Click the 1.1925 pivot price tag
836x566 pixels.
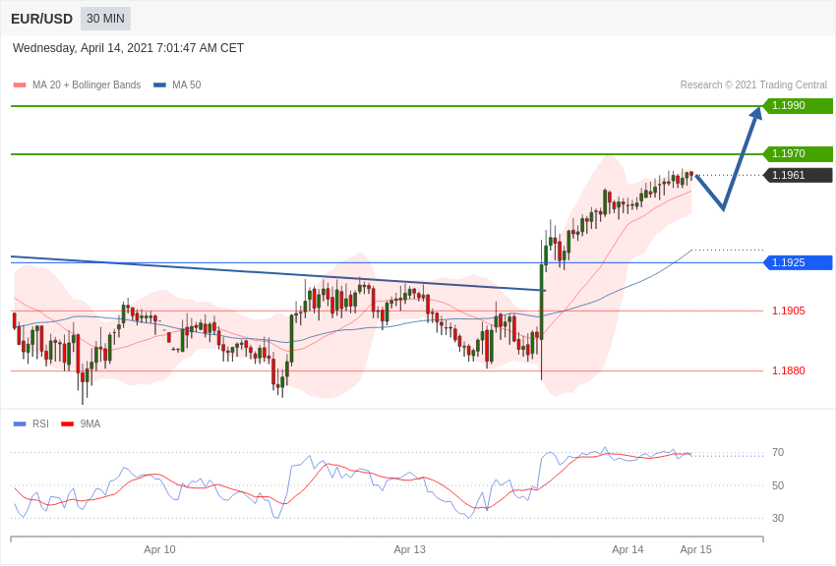799,262
